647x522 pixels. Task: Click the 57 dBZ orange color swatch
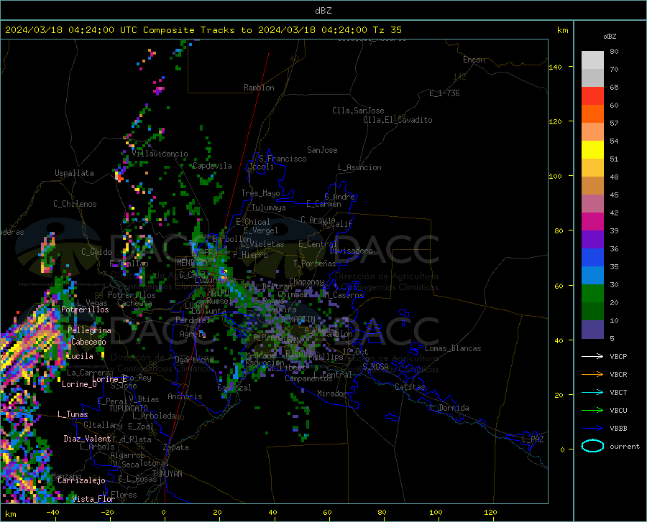(592, 114)
